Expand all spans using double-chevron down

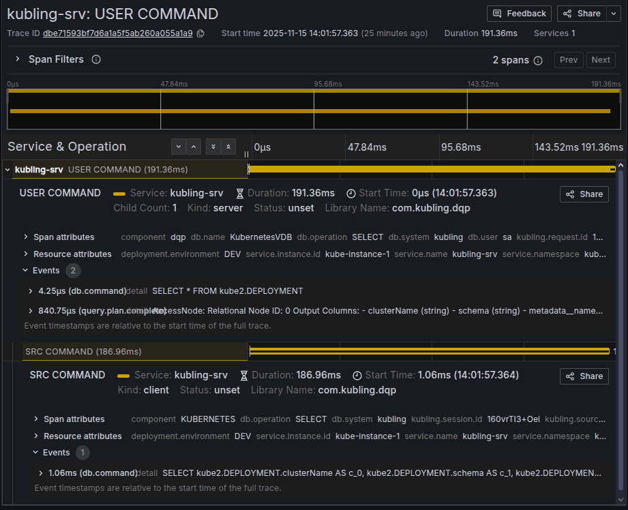pyautogui.click(x=213, y=147)
